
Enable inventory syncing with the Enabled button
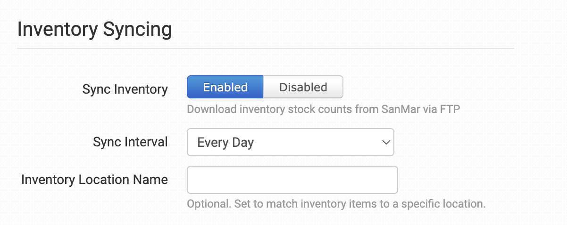[225, 87]
